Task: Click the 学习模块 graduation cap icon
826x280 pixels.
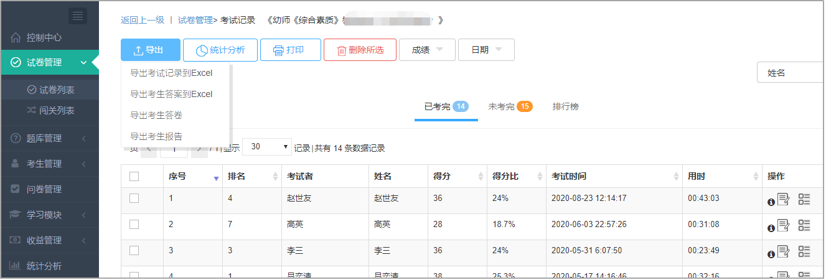Action: (16, 215)
